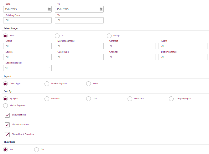Image resolution: width=209 pixels, height=154 pixels.
Task: Sort by Date/Time option
Action: (130, 99)
